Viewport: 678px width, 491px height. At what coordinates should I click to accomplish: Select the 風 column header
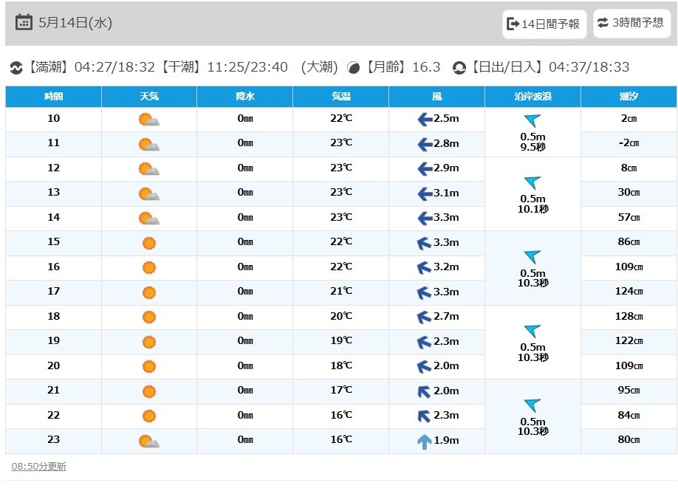pyautogui.click(x=436, y=97)
